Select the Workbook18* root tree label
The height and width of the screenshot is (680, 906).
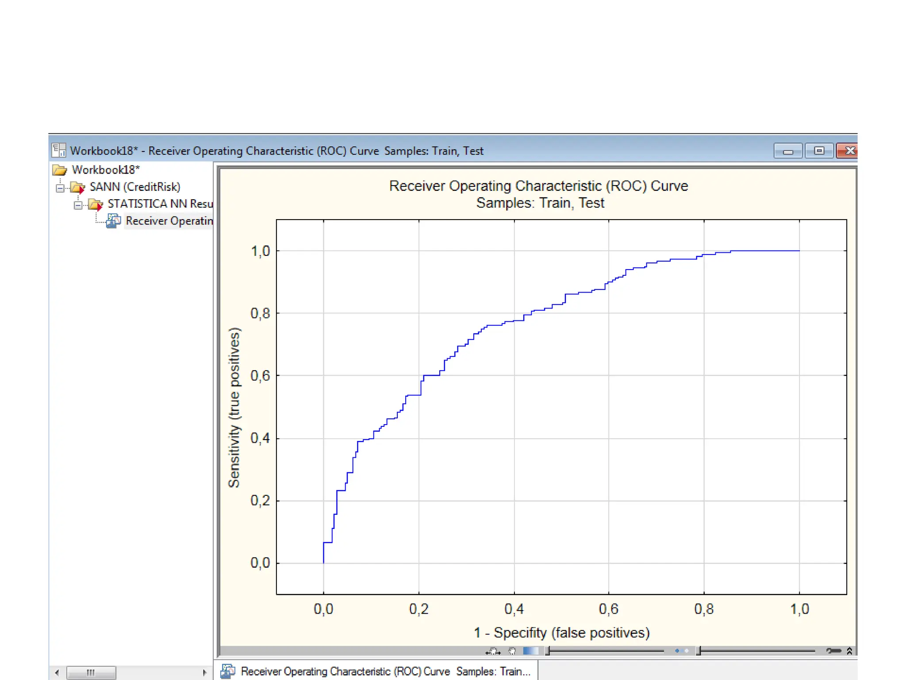(x=106, y=170)
